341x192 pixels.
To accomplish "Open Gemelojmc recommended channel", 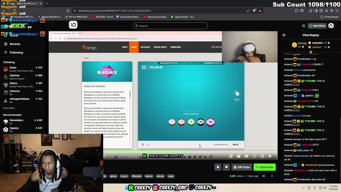I will coord(23,122).
